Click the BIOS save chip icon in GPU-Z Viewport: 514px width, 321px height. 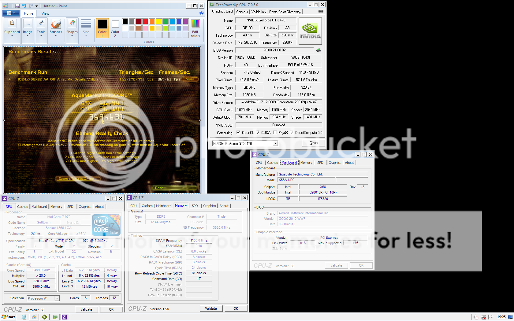(318, 50)
